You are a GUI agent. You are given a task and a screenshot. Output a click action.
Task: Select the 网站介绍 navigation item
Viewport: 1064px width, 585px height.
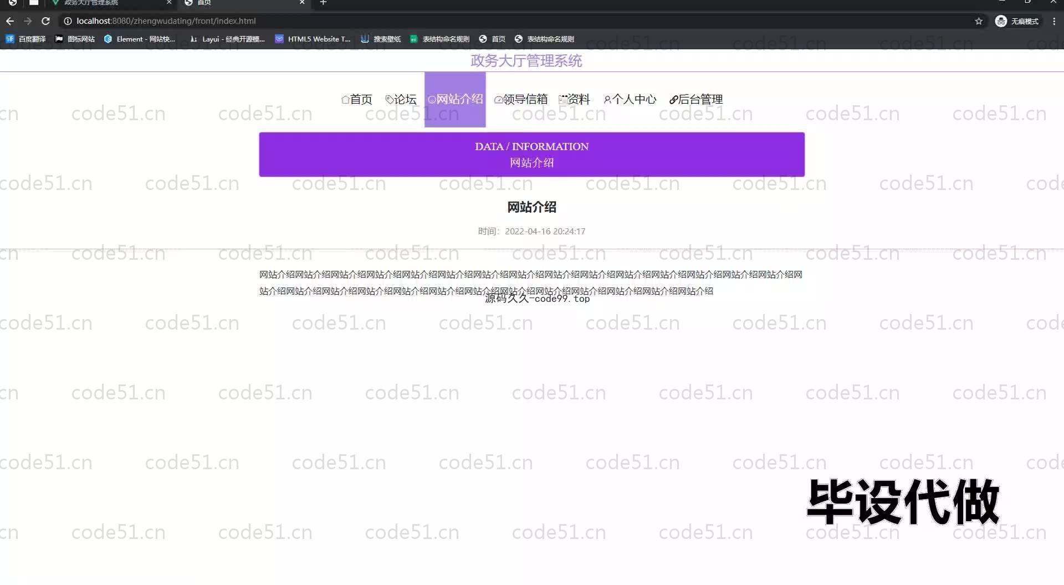[x=455, y=99]
